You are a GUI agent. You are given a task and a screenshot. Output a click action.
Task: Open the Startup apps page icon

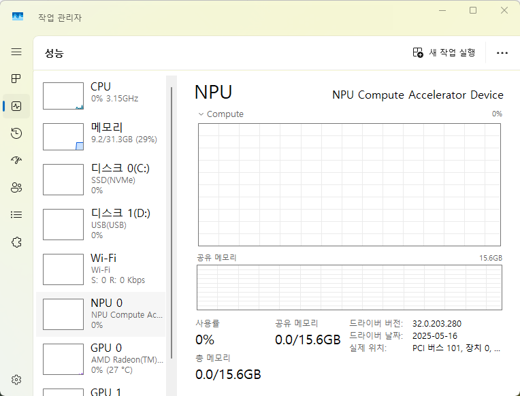click(x=16, y=161)
